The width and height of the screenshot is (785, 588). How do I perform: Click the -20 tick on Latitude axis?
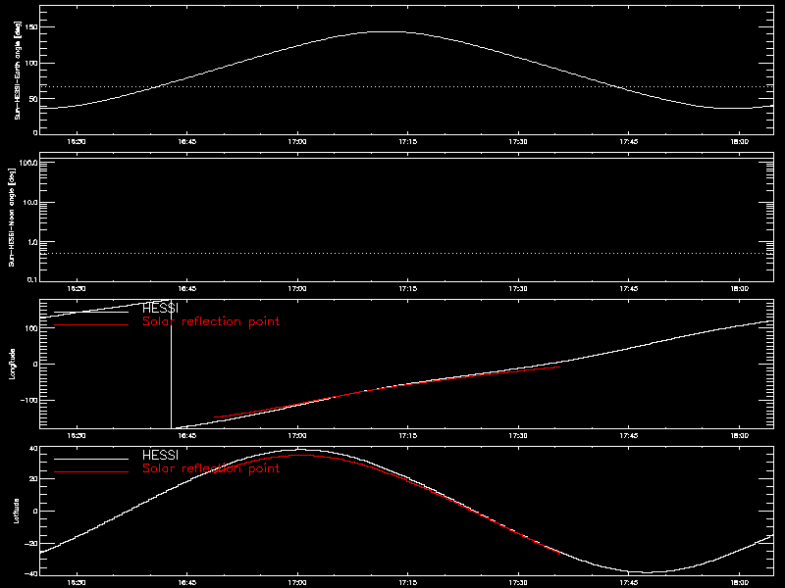(31, 544)
